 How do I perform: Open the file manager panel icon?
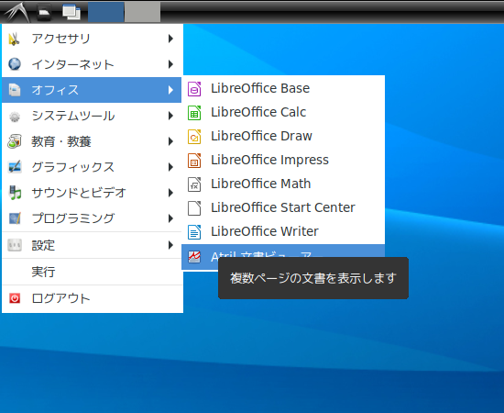click(x=44, y=12)
